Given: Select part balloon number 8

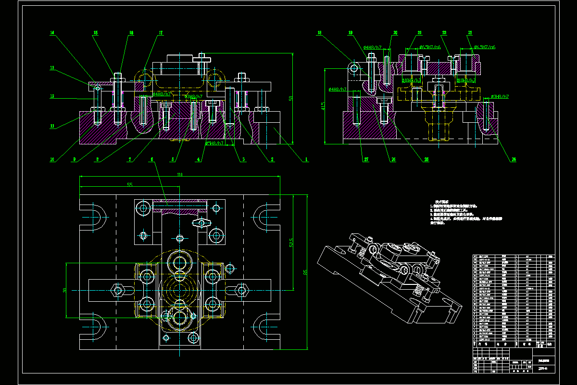Looking at the screenshot, I should pos(97,160).
